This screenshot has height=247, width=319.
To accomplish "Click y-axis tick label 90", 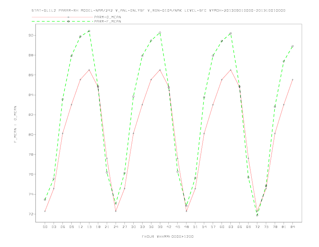I will coord(31,35).
